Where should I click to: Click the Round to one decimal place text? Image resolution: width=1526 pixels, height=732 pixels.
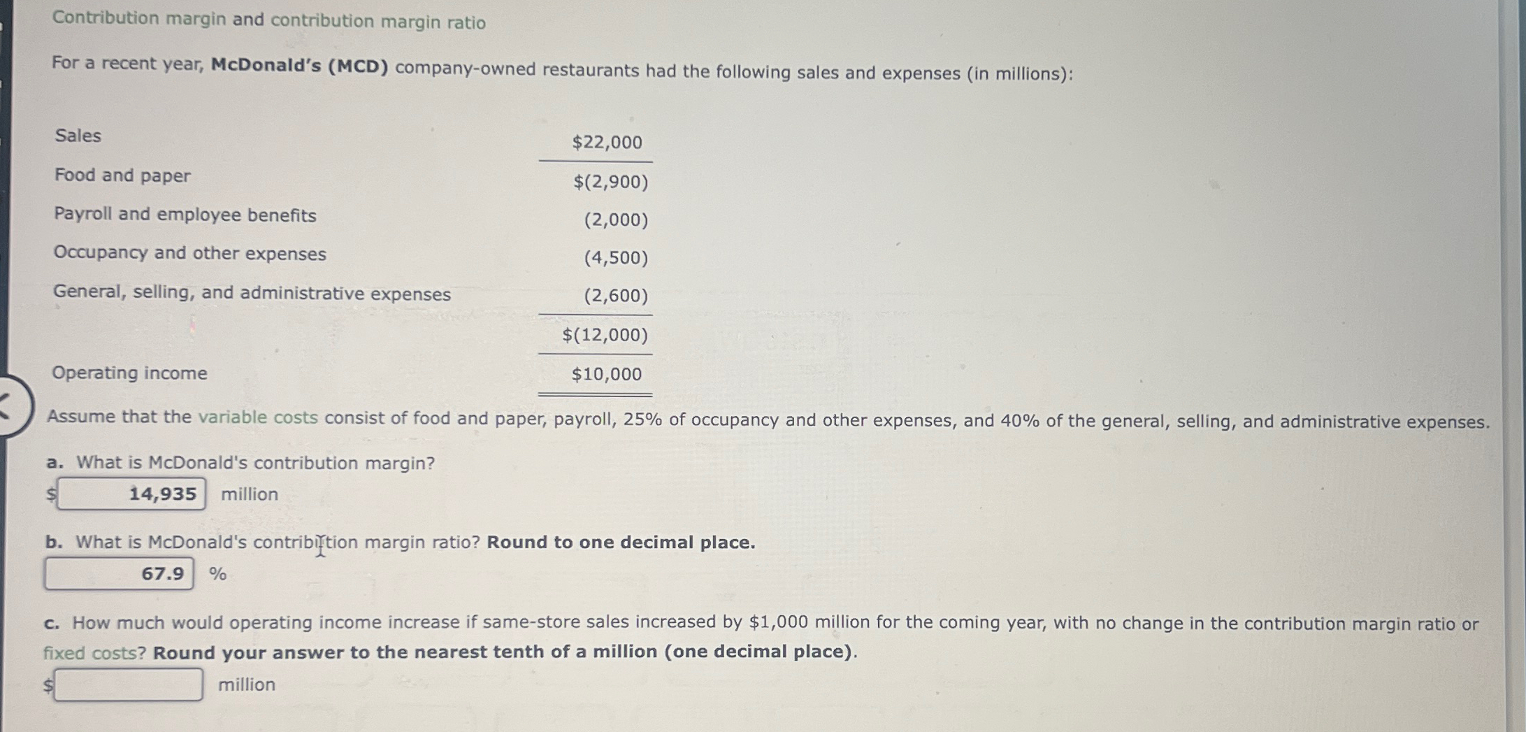(x=621, y=543)
